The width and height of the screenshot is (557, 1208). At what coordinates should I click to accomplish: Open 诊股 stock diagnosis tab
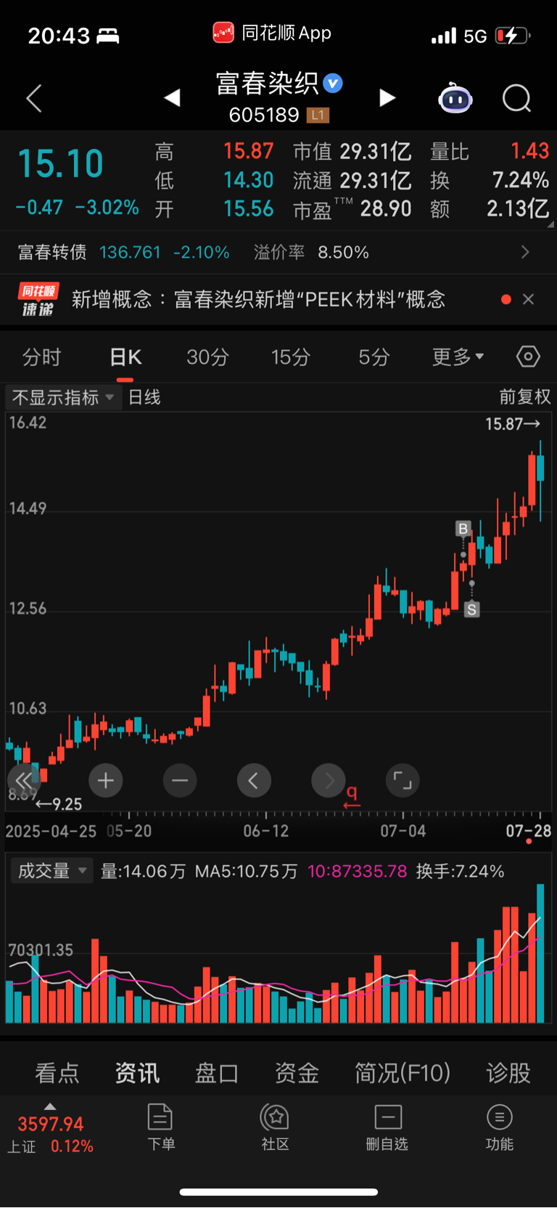click(508, 1073)
